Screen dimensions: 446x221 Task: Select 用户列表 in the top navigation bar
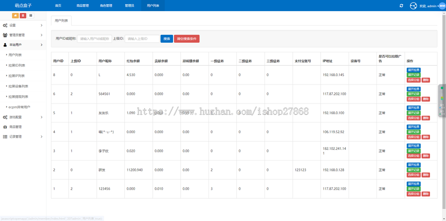tap(153, 6)
